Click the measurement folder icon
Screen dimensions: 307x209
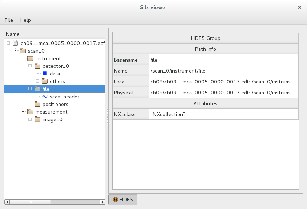click(x=30, y=112)
